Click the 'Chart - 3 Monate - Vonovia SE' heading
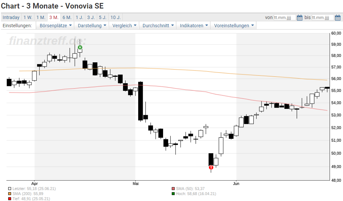This screenshot has width=343, height=201. (x=52, y=6)
